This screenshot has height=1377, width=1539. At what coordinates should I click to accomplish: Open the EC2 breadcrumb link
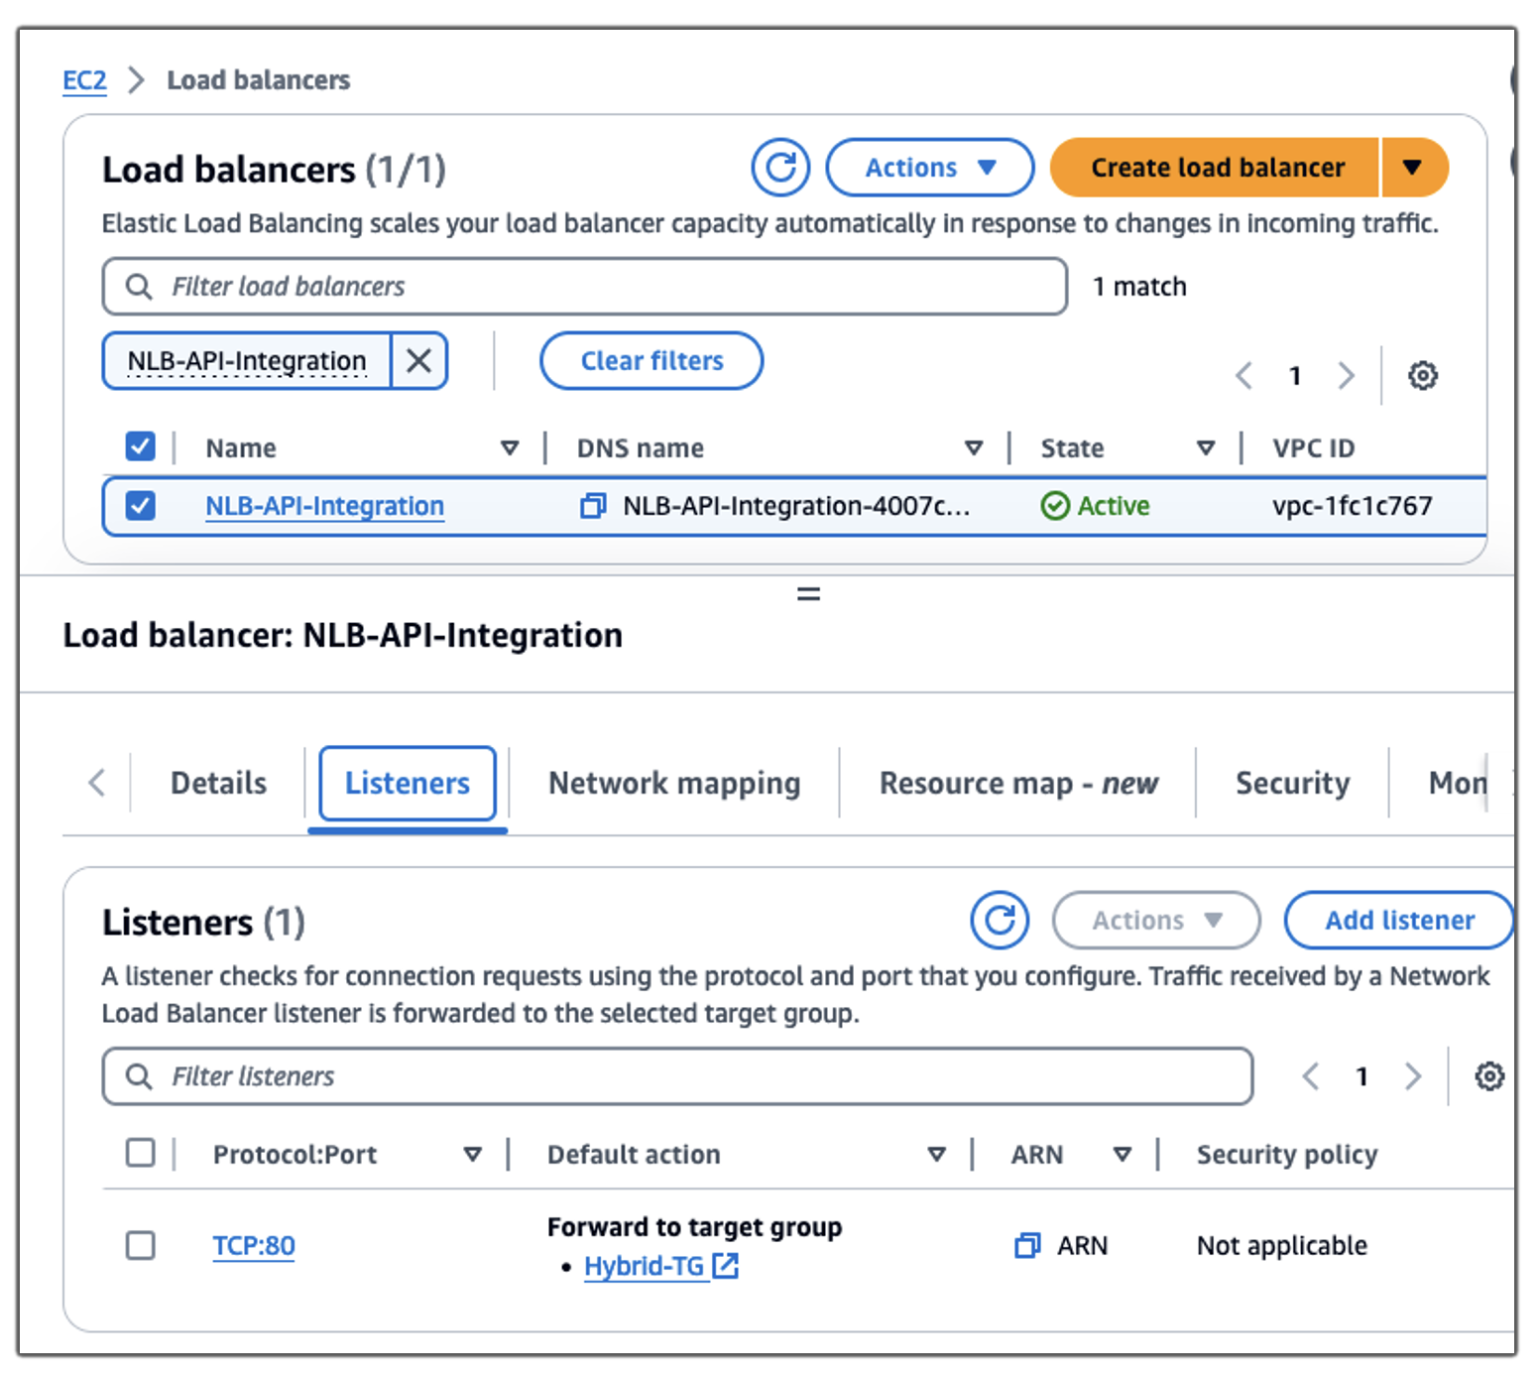coord(84,80)
